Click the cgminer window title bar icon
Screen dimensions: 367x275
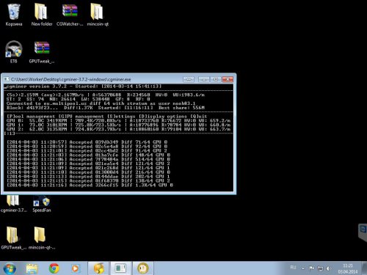coord(7,79)
